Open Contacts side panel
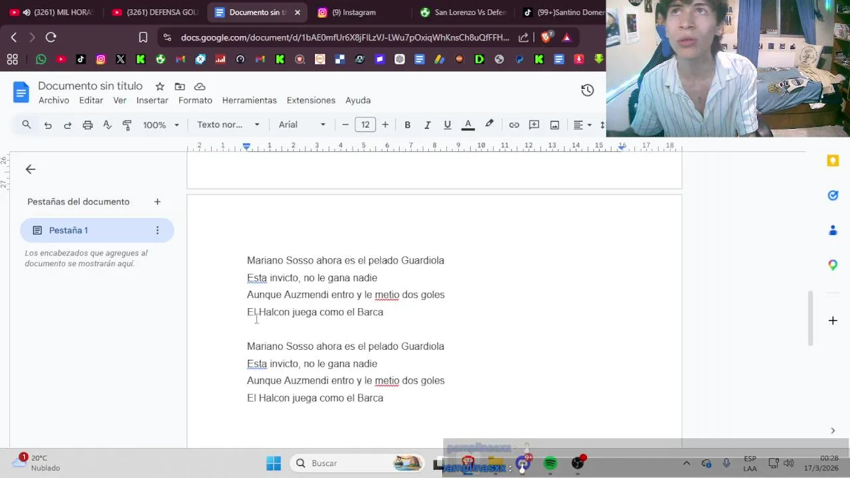 [833, 230]
